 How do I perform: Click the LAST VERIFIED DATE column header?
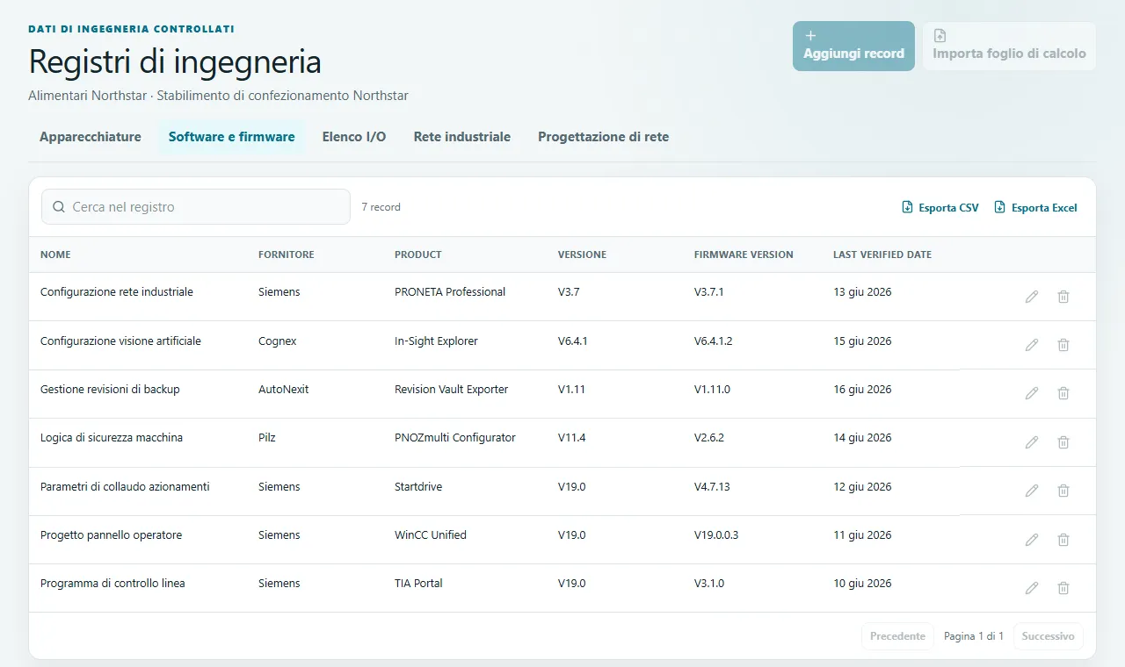pyautogui.click(x=882, y=255)
